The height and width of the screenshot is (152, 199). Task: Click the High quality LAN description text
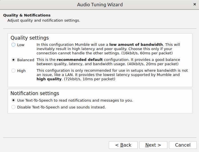pos(112,75)
